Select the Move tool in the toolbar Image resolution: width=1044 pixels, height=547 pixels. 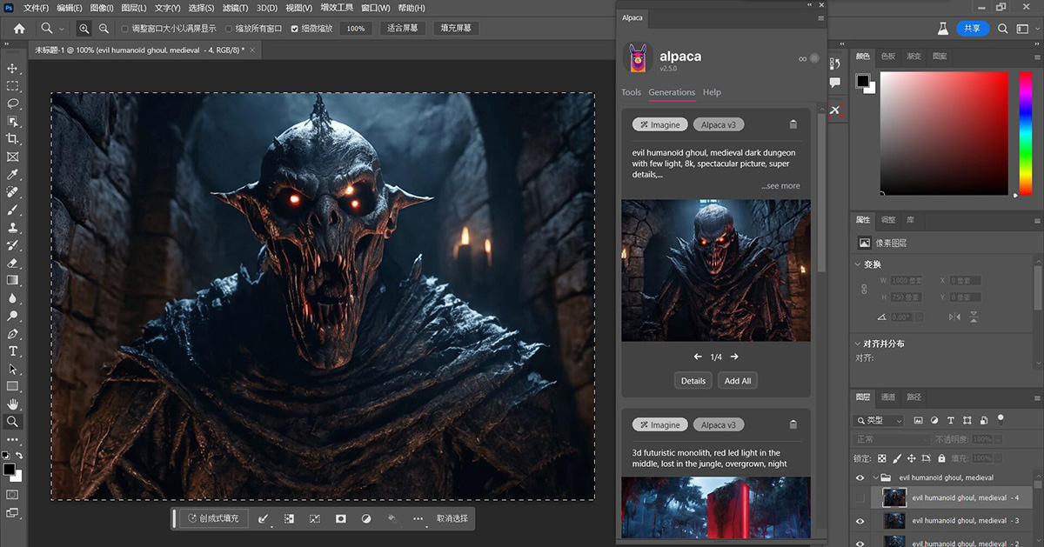coord(12,67)
